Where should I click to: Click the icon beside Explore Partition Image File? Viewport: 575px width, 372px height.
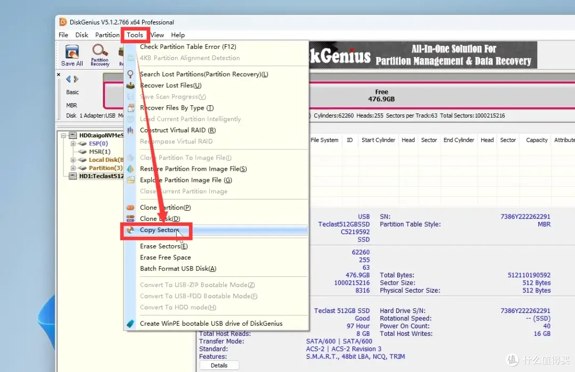click(x=130, y=180)
